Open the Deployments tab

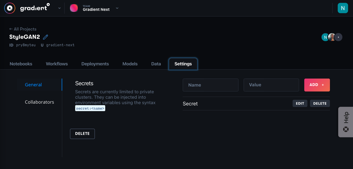tap(95, 64)
